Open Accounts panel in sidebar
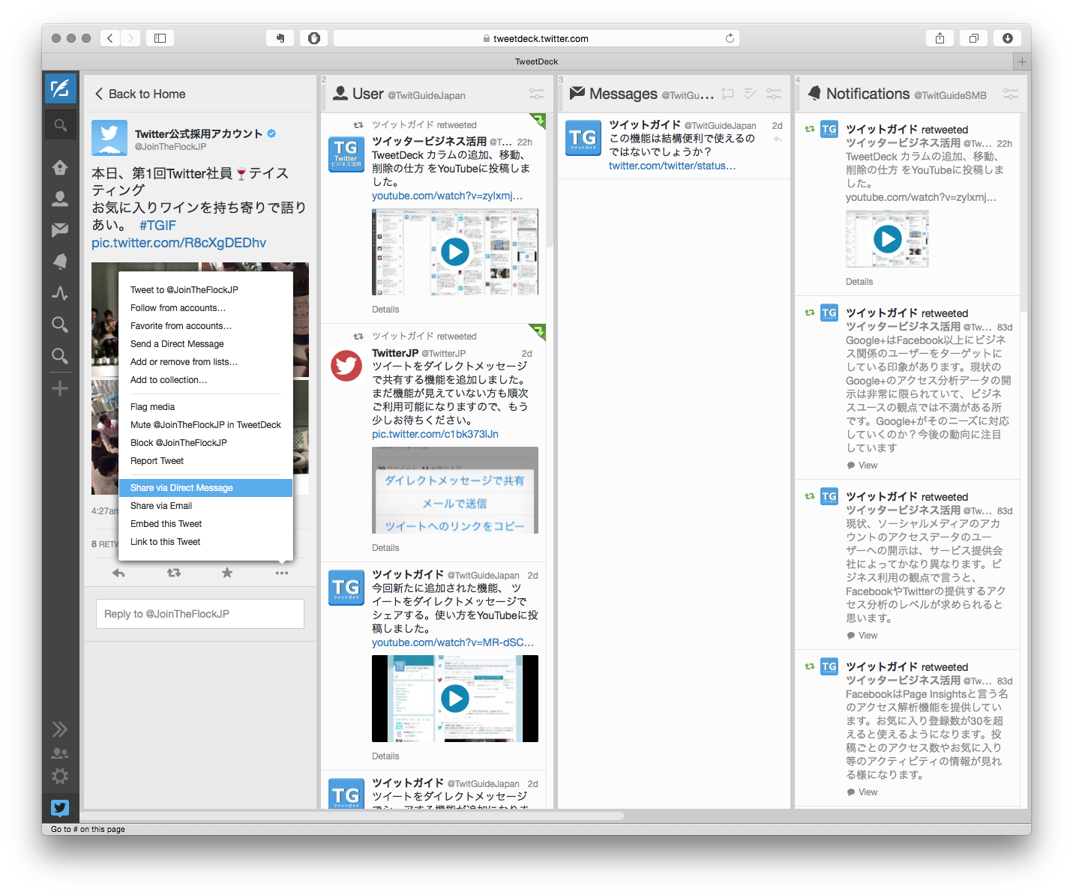1073x895 pixels. point(60,753)
